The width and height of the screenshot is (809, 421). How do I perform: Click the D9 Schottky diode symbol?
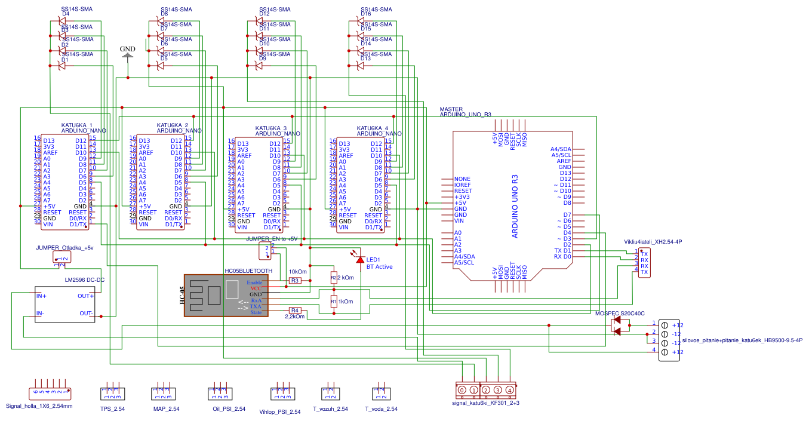click(x=259, y=64)
